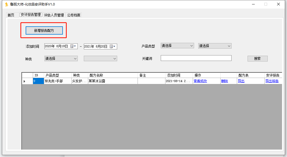The width and height of the screenshot is (287, 157).
Task: Click the 新增报告配方 button
Action: (x=44, y=30)
